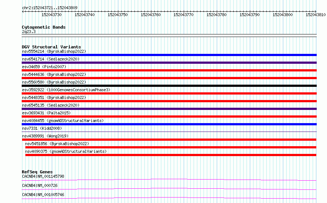Click ruler position 152043780

coord(216,15)
